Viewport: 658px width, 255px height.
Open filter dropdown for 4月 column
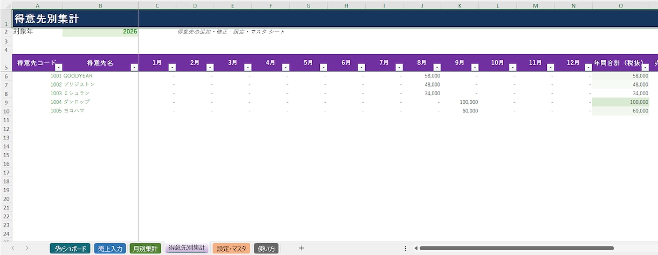285,67
